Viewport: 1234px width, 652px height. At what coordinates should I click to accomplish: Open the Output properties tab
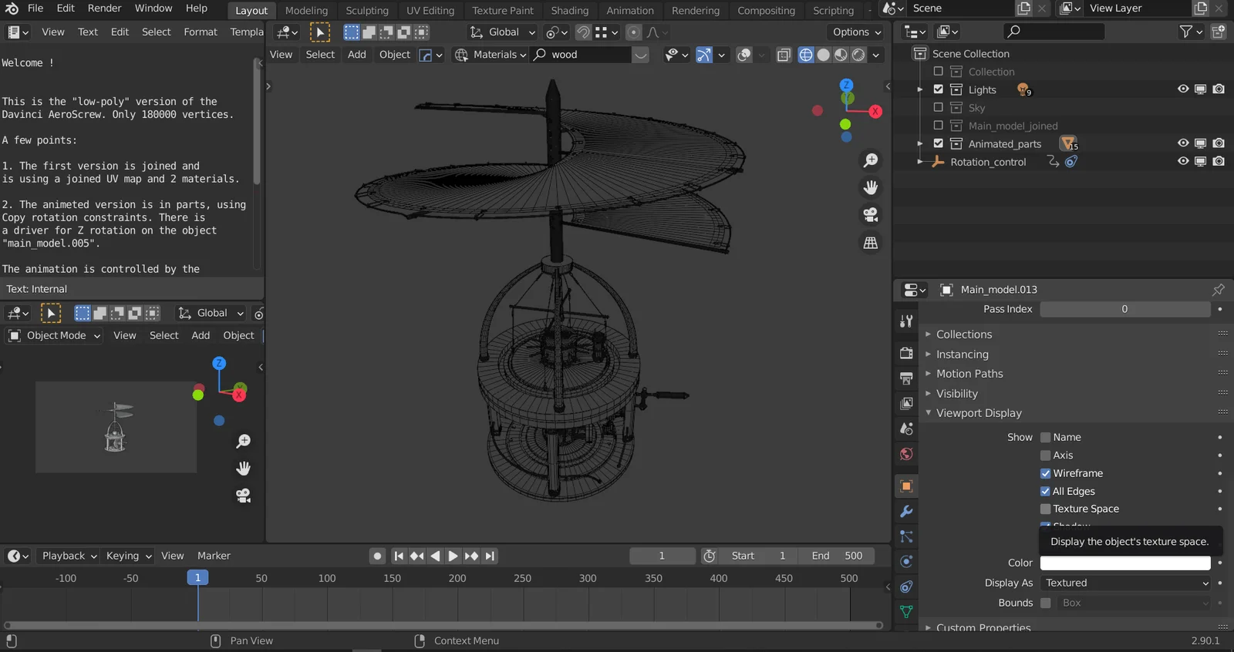coord(906,378)
